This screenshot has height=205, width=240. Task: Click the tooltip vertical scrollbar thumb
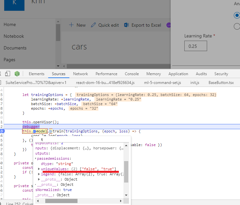point(126,172)
